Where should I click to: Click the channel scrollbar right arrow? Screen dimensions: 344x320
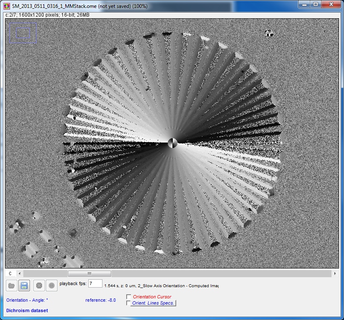(335, 273)
